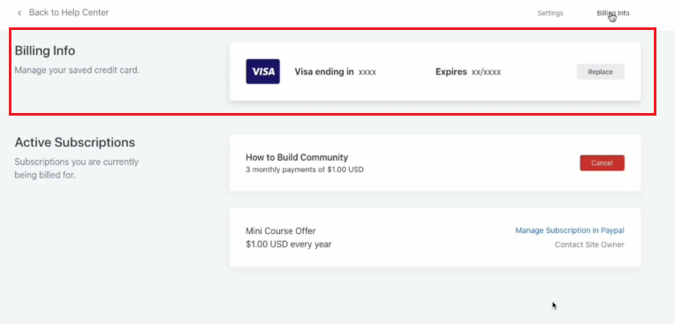Click the Active Subscriptions heading

click(74, 142)
